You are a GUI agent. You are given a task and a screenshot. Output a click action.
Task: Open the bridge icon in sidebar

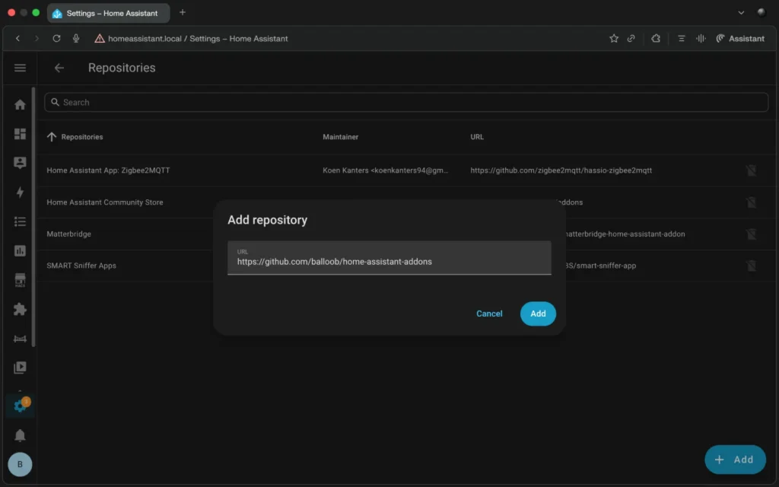pyautogui.click(x=20, y=339)
